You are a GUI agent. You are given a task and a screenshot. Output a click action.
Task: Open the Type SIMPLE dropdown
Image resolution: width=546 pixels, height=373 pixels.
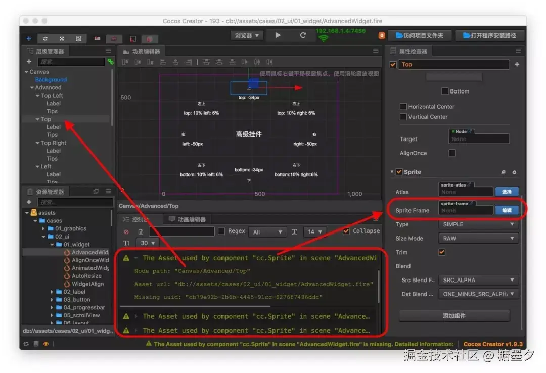point(478,224)
